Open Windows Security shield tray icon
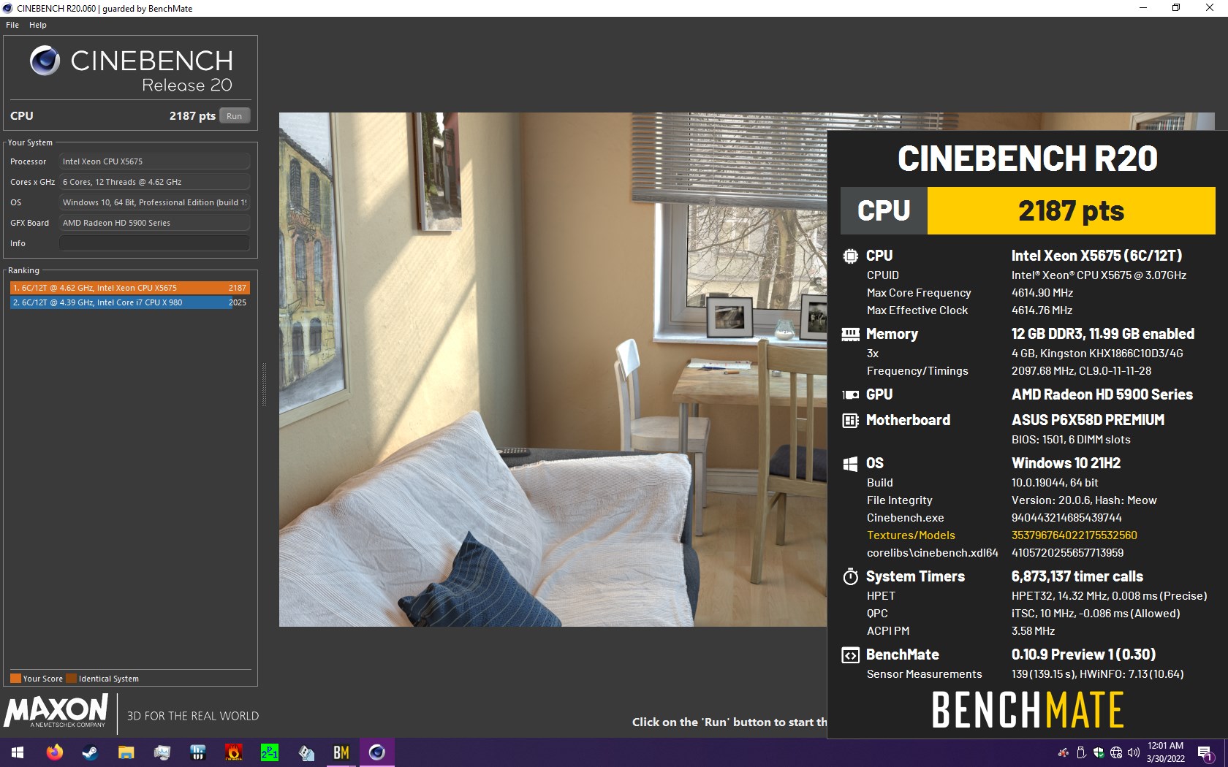 1099,752
